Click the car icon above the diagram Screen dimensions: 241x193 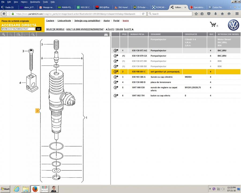[106, 35]
